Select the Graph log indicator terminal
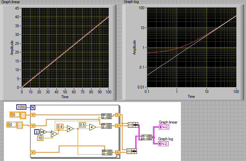The image size is (246, 161). coord(163,144)
